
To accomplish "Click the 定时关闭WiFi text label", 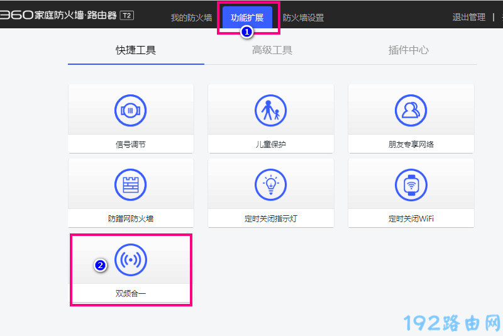I will pos(411,220).
